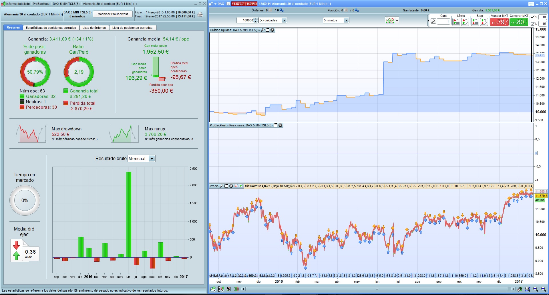The width and height of the screenshot is (549, 295).
Task: Toggle the S stop checkbox
Action: pos(532,17)
